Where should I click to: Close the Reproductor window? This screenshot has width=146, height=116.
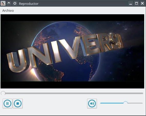(x=142, y=3)
